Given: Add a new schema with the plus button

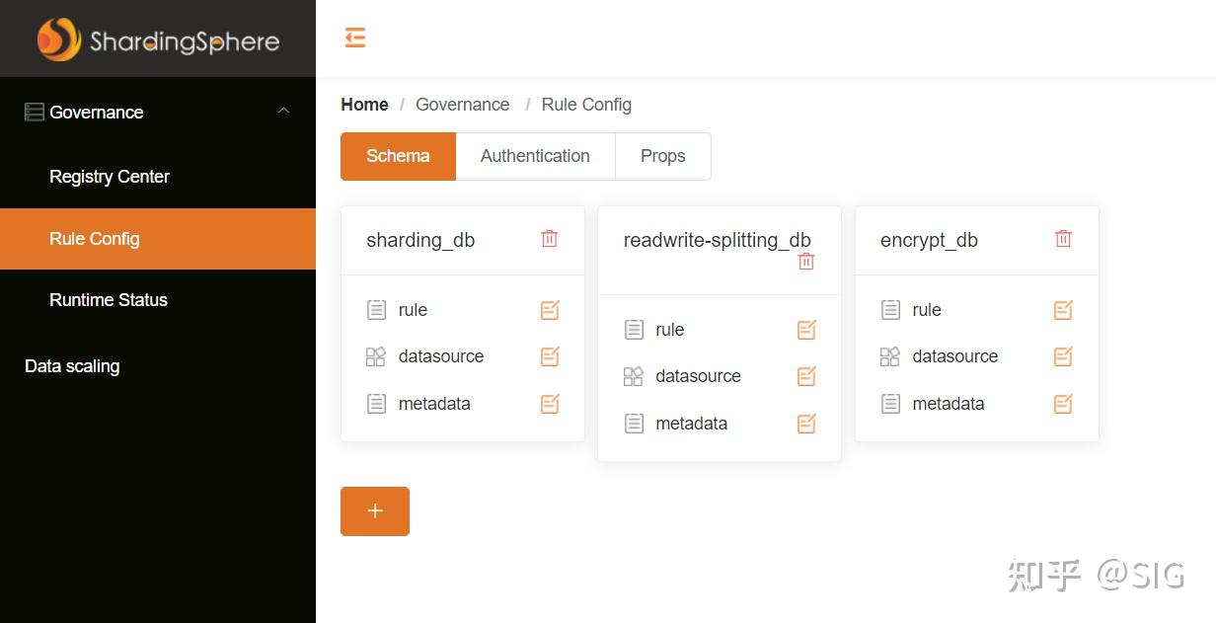Looking at the screenshot, I should (375, 511).
